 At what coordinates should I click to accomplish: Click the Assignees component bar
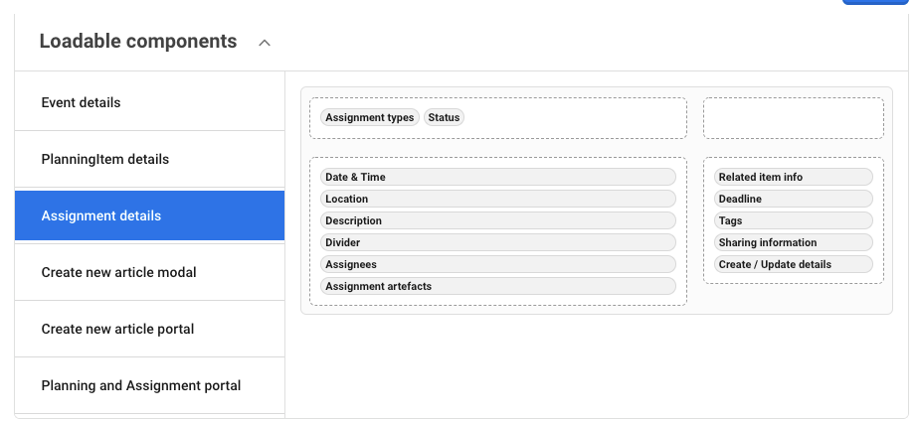click(497, 264)
